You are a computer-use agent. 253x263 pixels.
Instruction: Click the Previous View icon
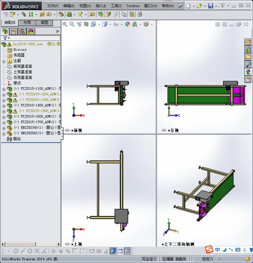click(x=79, y=24)
